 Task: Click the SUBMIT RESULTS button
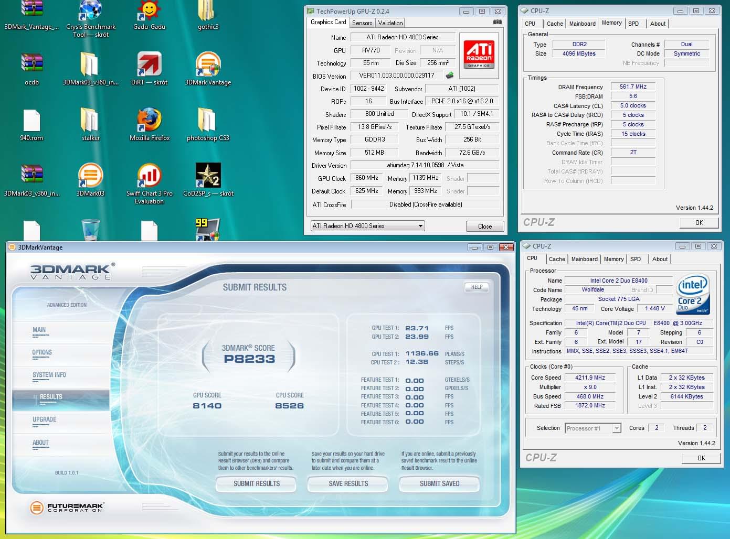(256, 483)
